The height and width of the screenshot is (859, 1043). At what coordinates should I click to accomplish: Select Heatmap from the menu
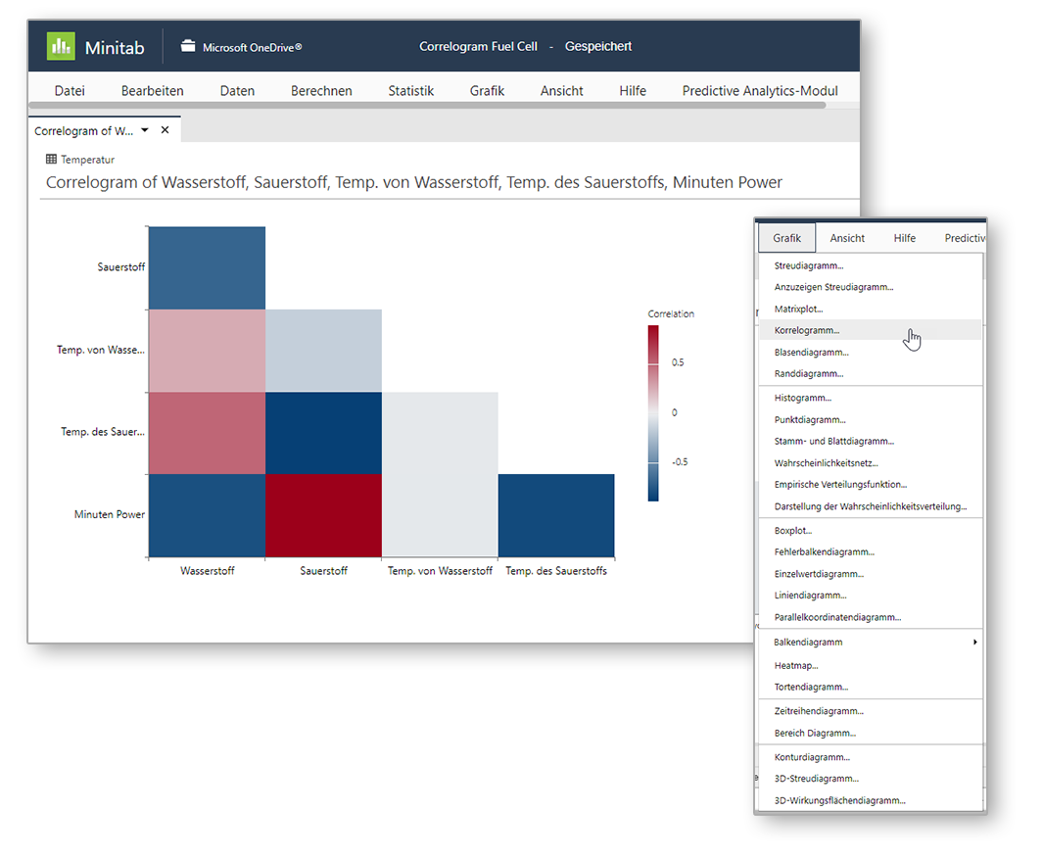click(795, 666)
